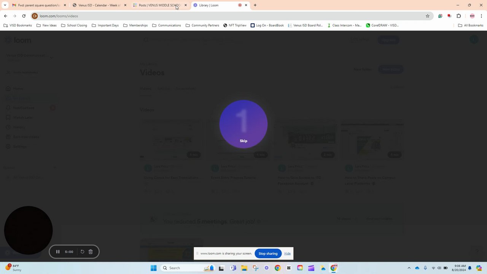The image size is (487, 274).
Task: Open the Communications bookmark folder
Action: coord(167,25)
